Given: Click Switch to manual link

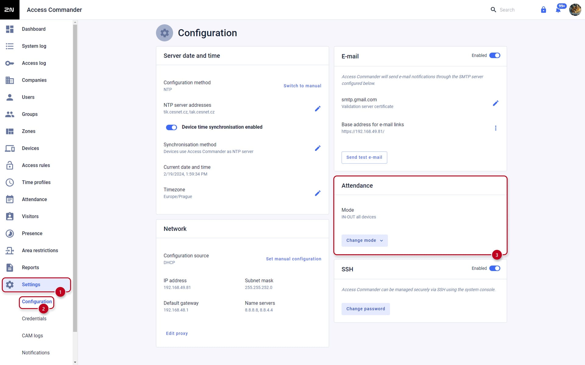Looking at the screenshot, I should [302, 86].
